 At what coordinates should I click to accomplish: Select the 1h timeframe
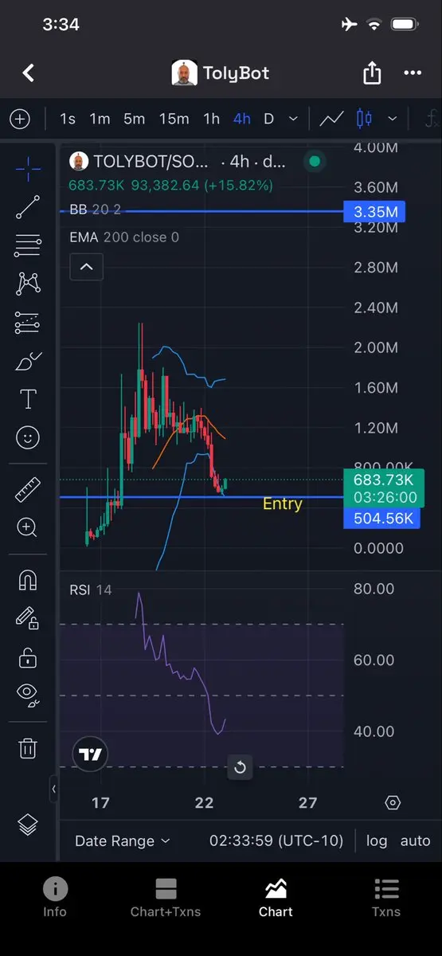pos(211,119)
